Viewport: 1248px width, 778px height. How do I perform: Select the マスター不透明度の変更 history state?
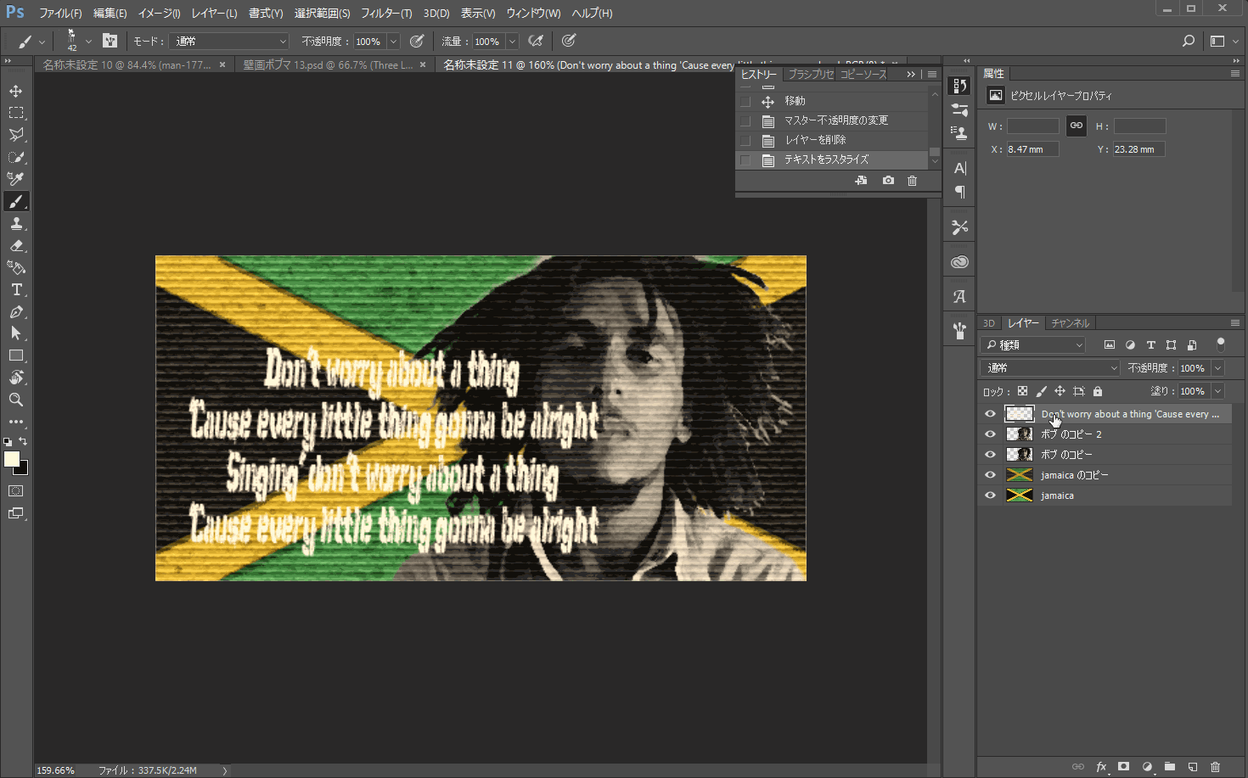831,120
